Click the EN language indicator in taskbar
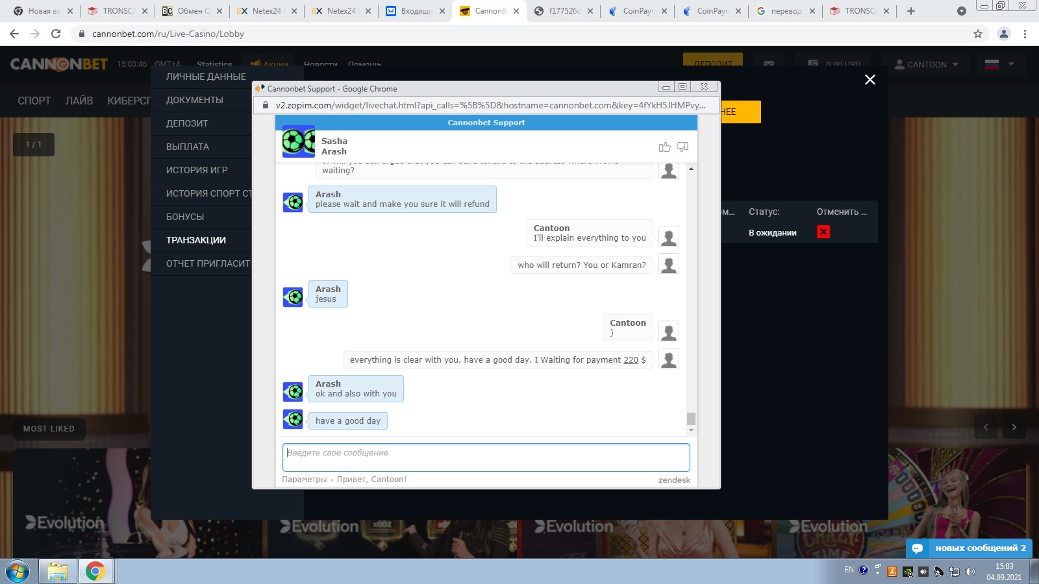This screenshot has width=1039, height=584. 849,570
